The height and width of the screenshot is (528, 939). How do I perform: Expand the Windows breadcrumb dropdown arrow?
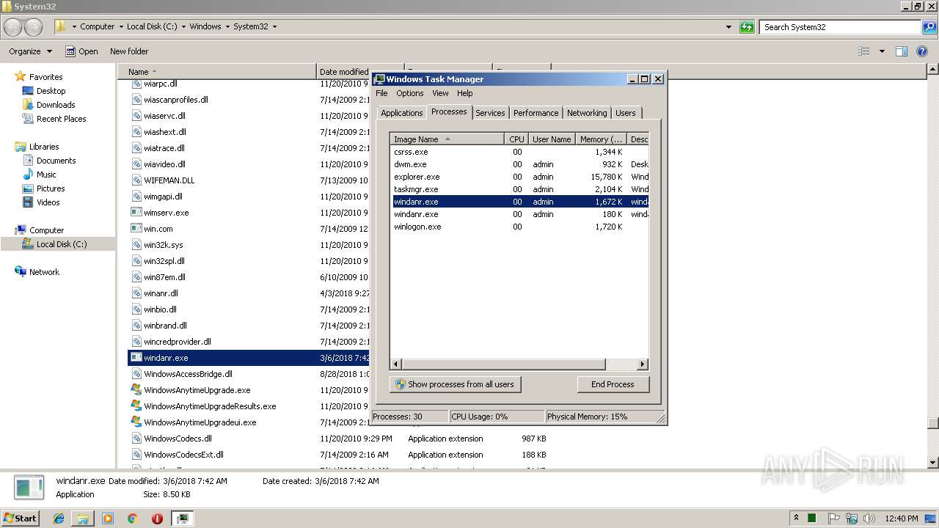point(227,26)
